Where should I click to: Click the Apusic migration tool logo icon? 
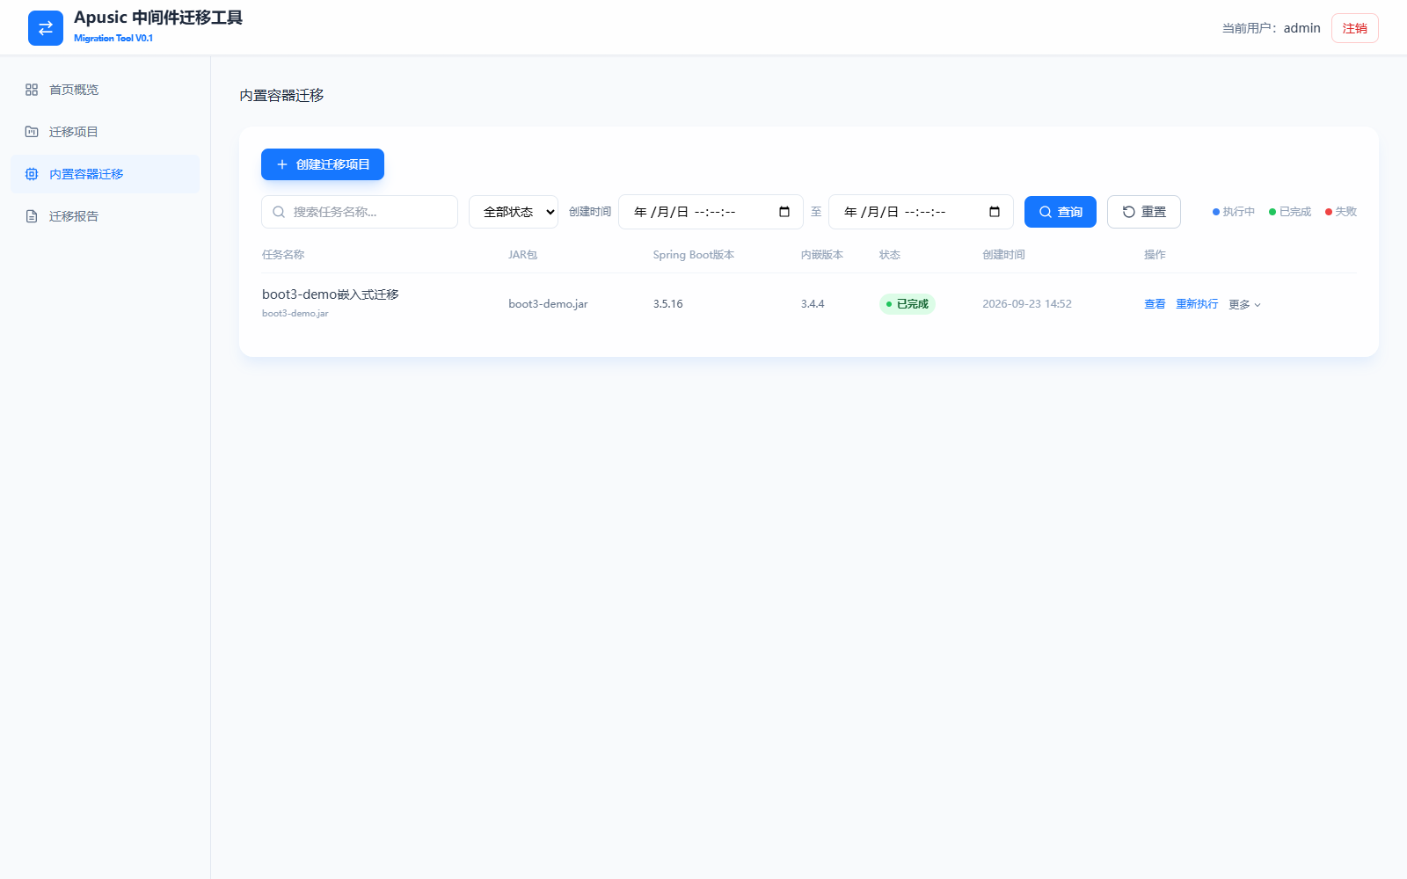46,28
